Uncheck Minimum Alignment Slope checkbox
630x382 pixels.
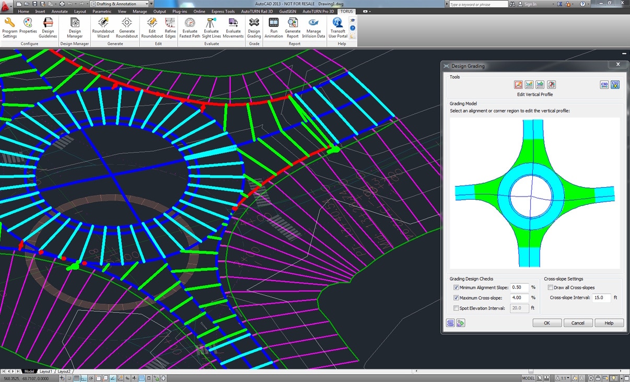click(x=456, y=287)
